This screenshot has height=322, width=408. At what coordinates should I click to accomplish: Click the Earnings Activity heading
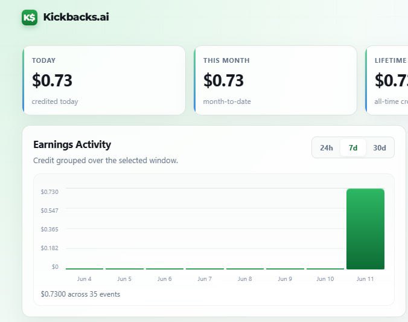(72, 144)
